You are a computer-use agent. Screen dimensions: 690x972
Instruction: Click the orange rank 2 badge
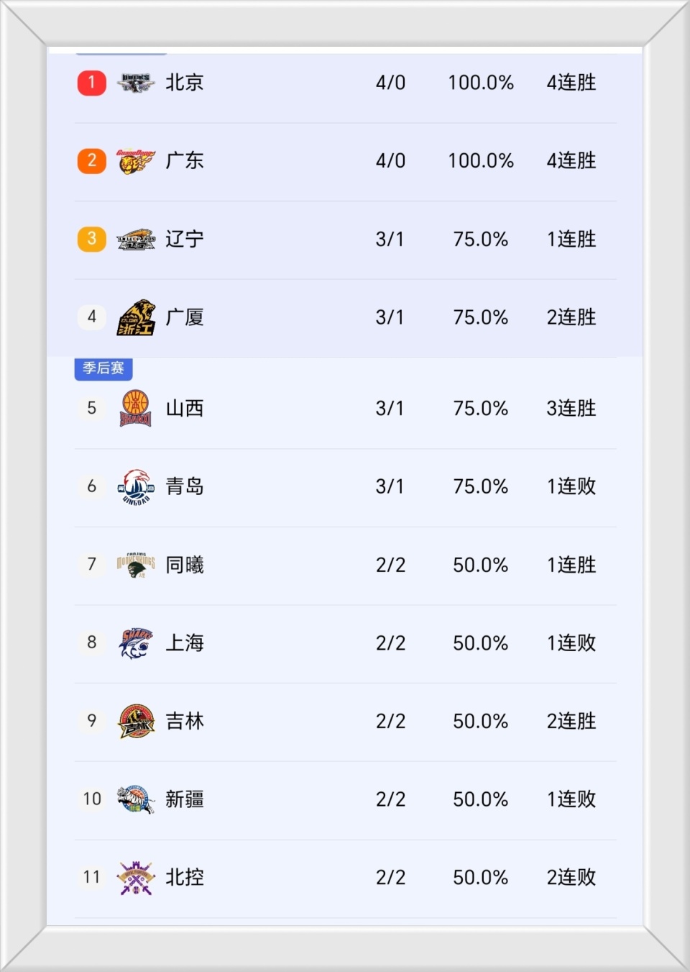(x=92, y=160)
